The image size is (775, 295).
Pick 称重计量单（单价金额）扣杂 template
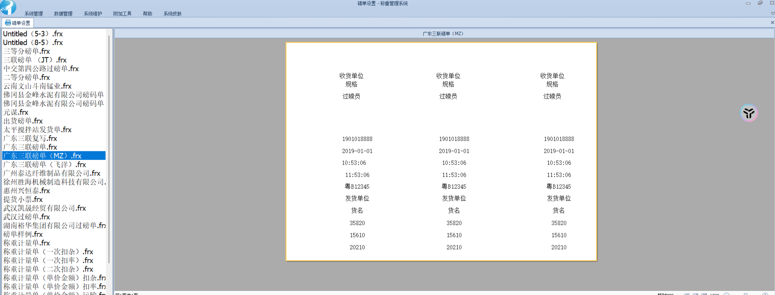pyautogui.click(x=54, y=278)
